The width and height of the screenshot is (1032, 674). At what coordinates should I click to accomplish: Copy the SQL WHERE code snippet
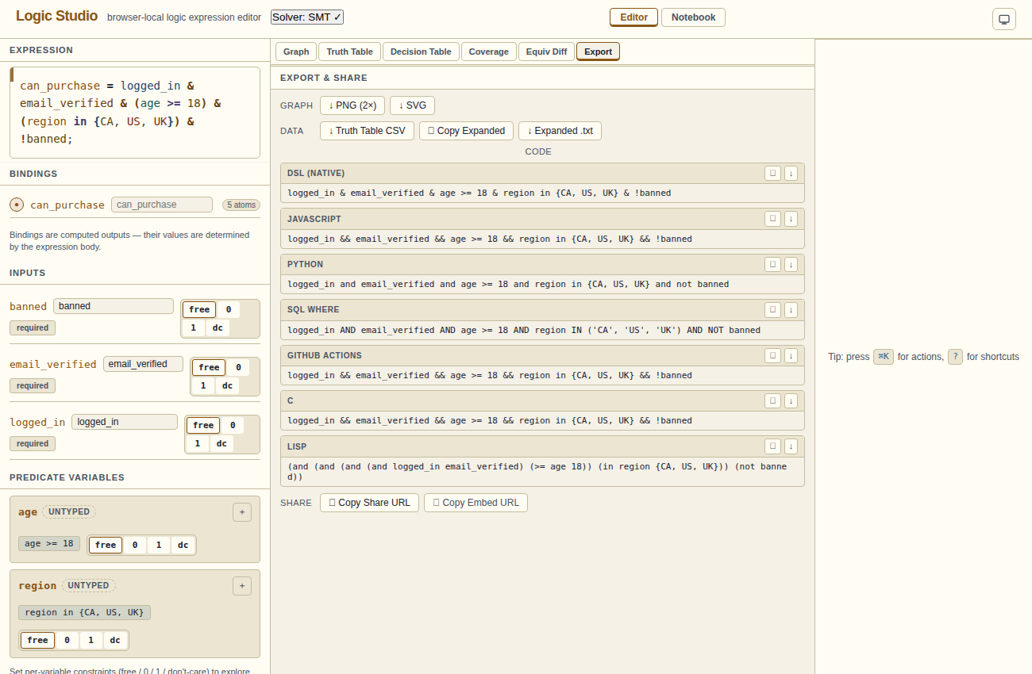(x=772, y=310)
